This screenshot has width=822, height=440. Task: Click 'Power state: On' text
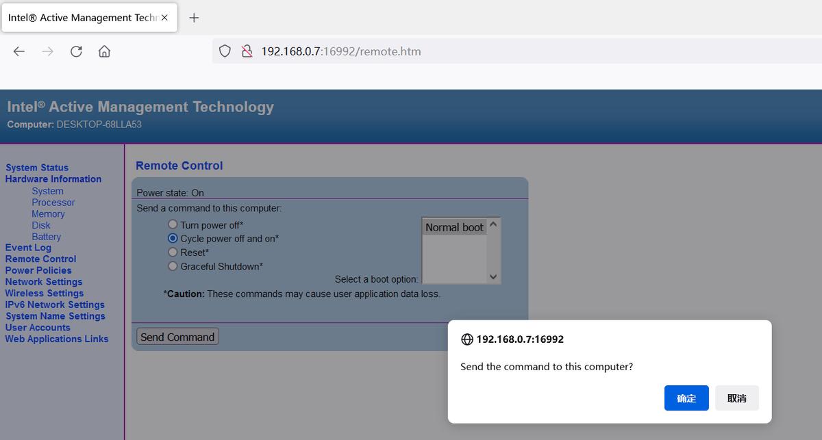pyautogui.click(x=170, y=193)
